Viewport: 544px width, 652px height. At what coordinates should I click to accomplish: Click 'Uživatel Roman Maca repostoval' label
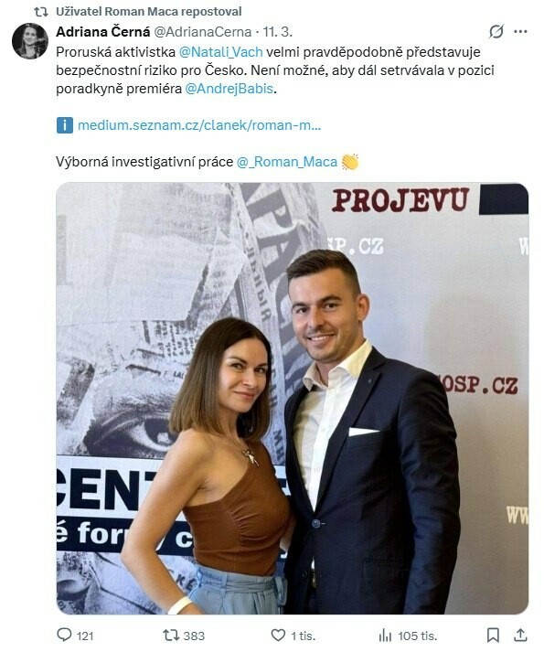pyautogui.click(x=149, y=11)
